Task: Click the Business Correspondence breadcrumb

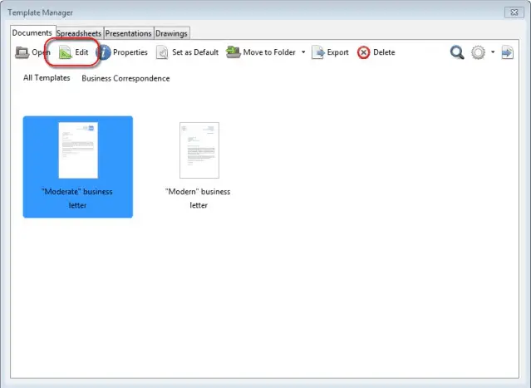Action: click(125, 78)
